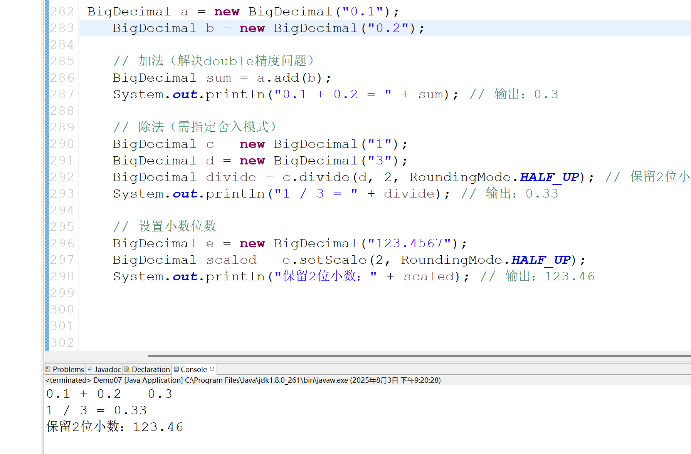691x454 pixels.
Task: Click the console output line 1 / 3 = 0.33
Action: coord(96,410)
